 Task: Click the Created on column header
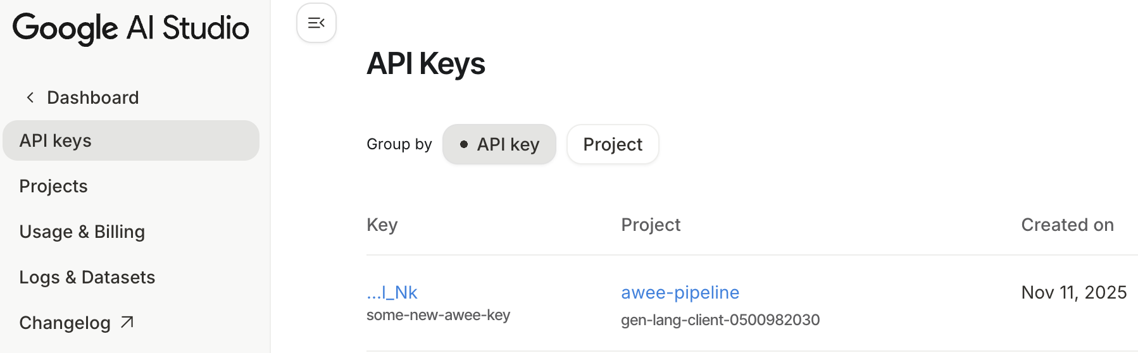point(1067,225)
